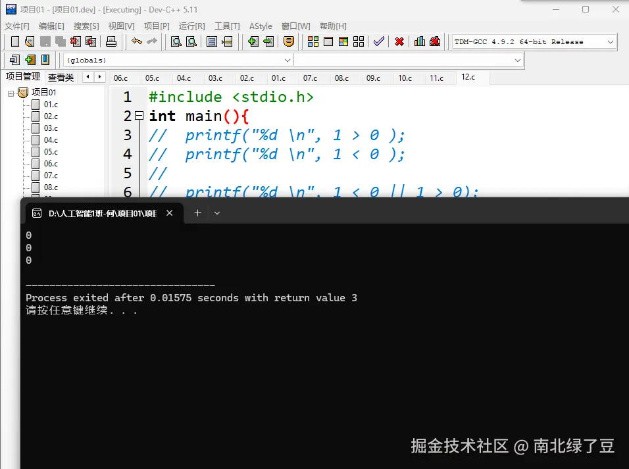
Task: Click the left tab-scroll arrow in the sidebar
Action: [88, 76]
